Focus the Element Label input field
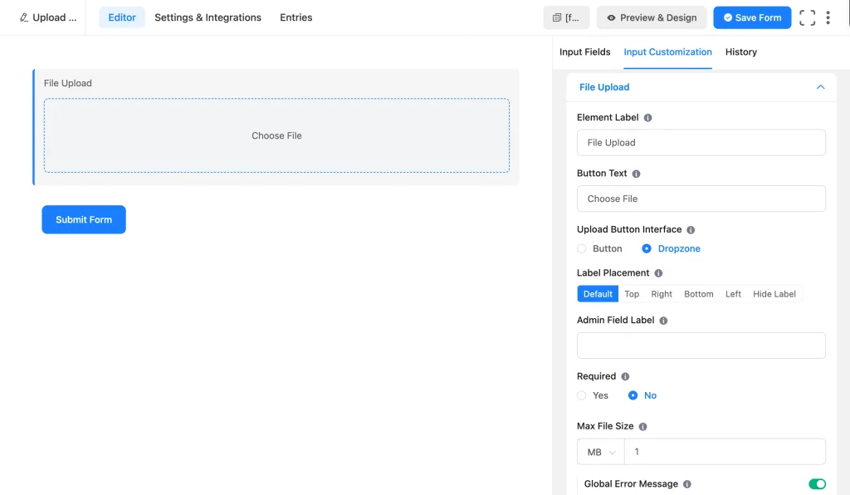This screenshot has height=495, width=850. [x=701, y=143]
